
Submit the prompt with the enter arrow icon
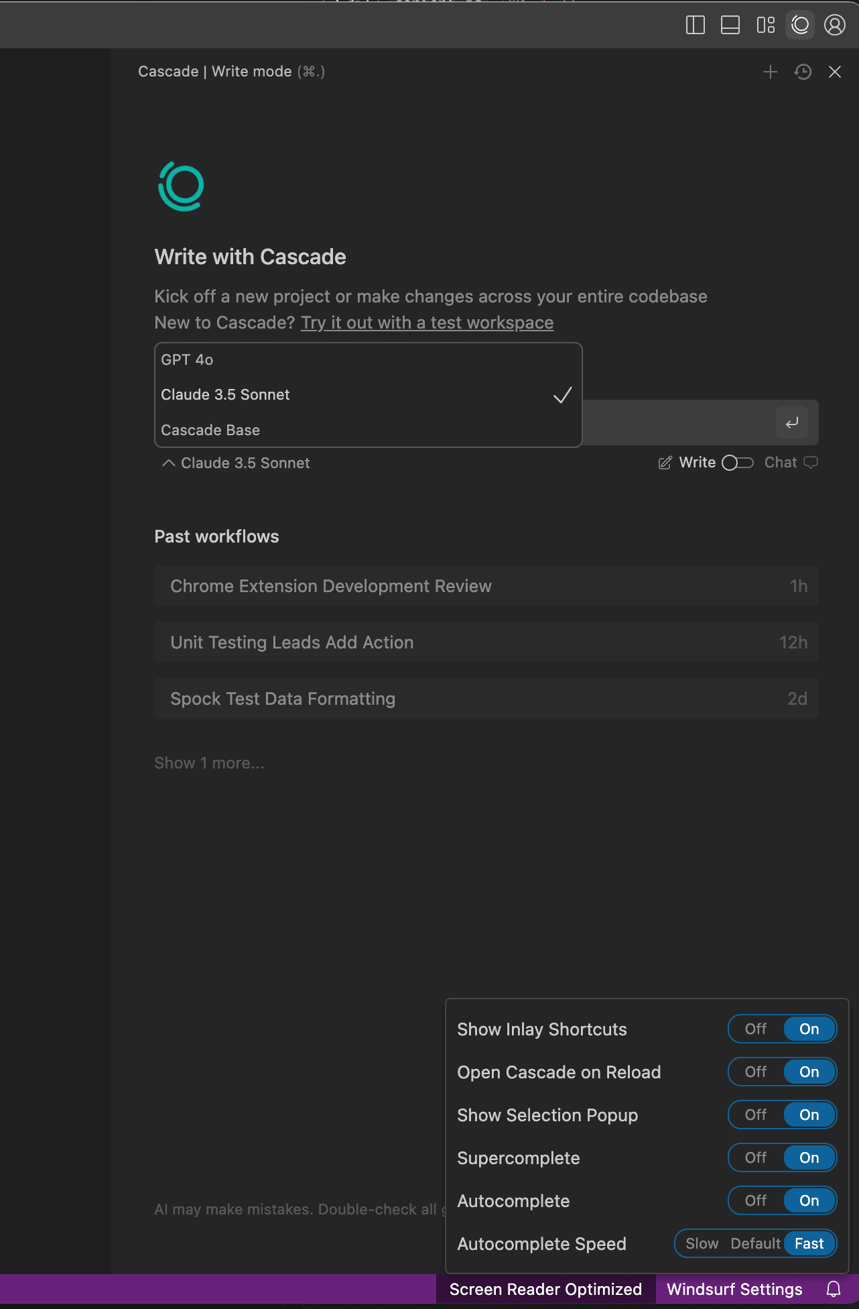(792, 422)
